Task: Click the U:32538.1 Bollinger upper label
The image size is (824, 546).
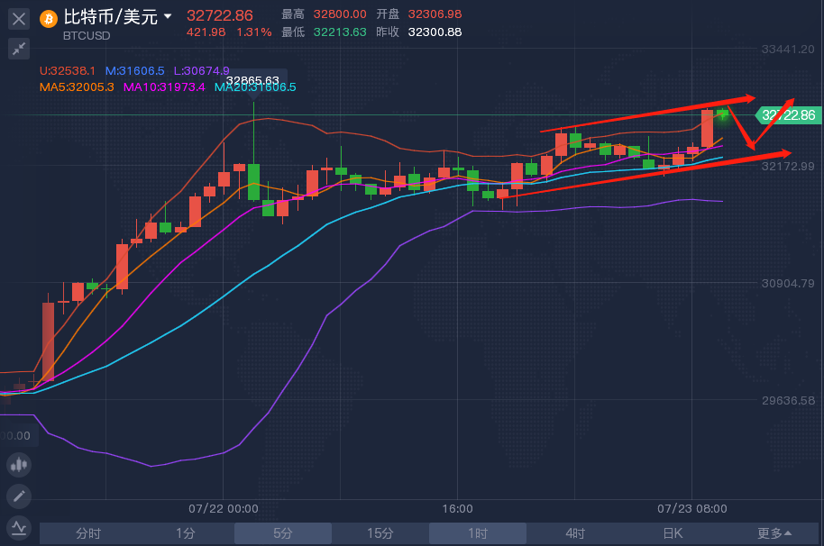Action: [68, 71]
